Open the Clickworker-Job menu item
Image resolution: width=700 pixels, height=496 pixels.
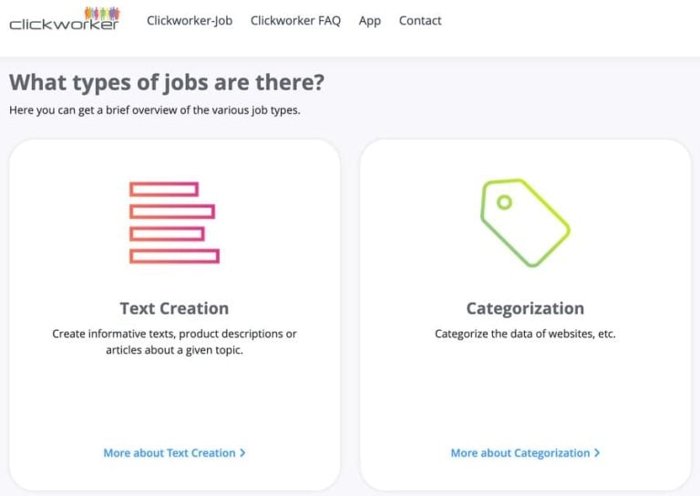pyautogui.click(x=190, y=20)
